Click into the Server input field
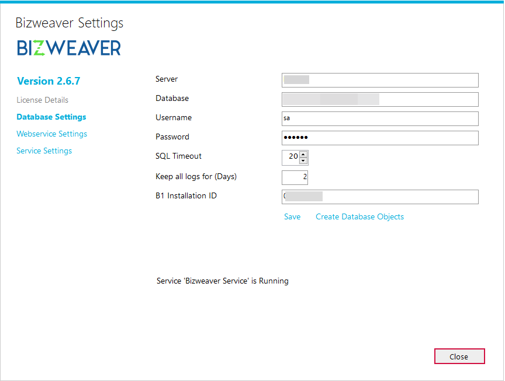 pos(380,80)
